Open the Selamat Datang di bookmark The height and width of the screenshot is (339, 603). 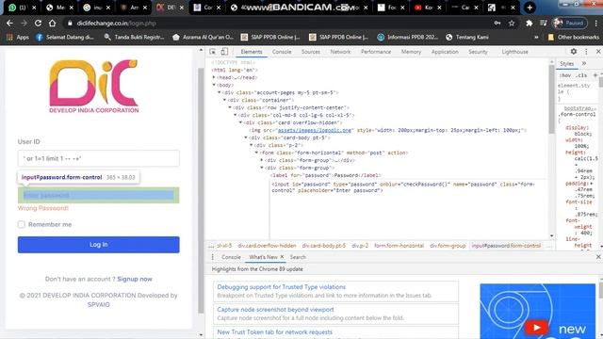pyautogui.click(x=65, y=38)
